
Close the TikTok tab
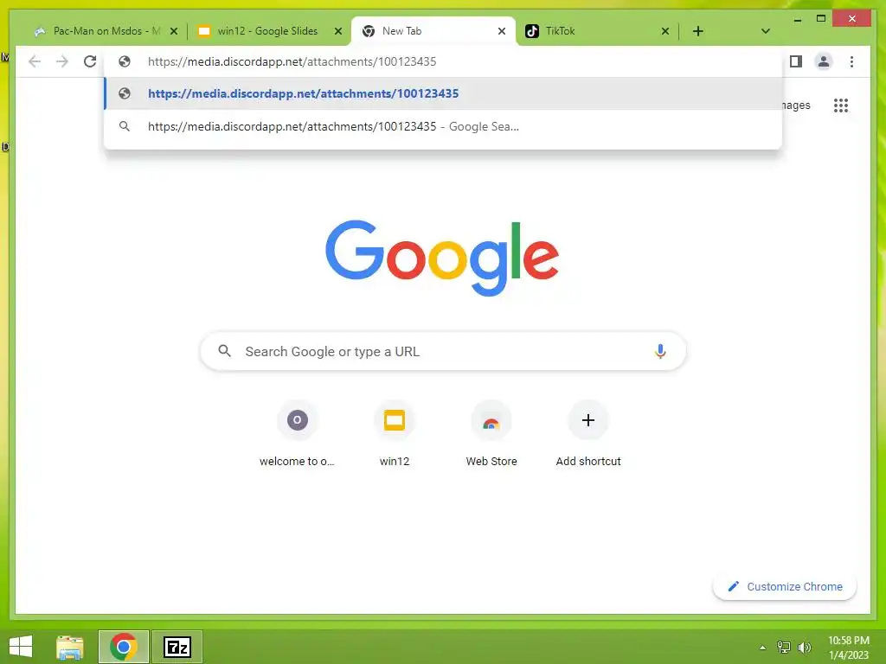[665, 31]
